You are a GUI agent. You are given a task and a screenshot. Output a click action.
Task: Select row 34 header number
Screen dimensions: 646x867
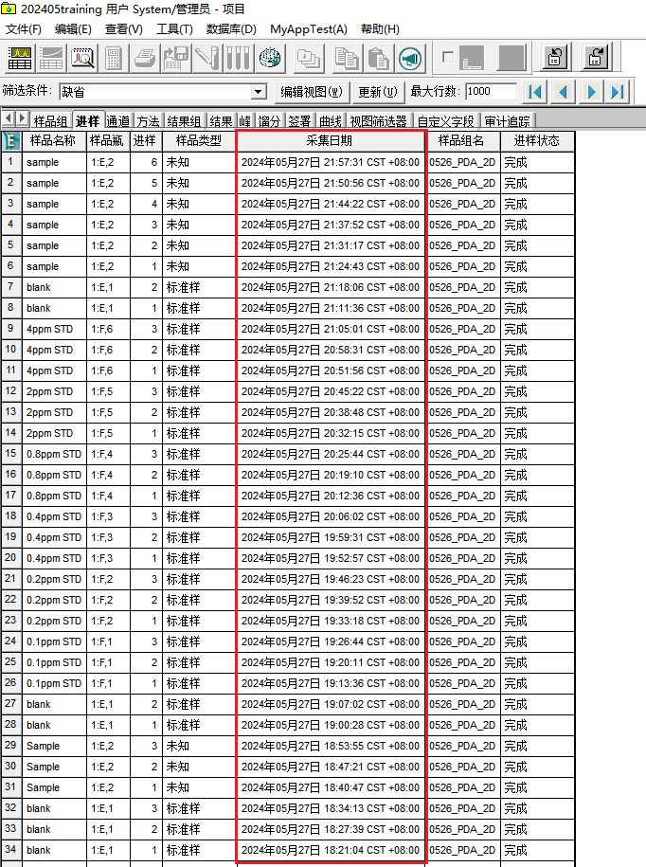(10, 850)
